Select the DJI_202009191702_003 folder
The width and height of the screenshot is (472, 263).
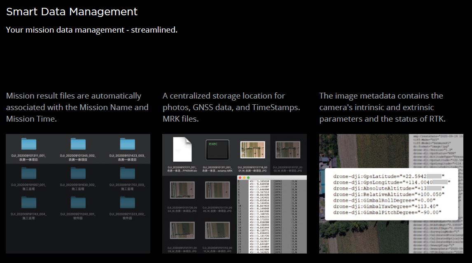point(127,173)
